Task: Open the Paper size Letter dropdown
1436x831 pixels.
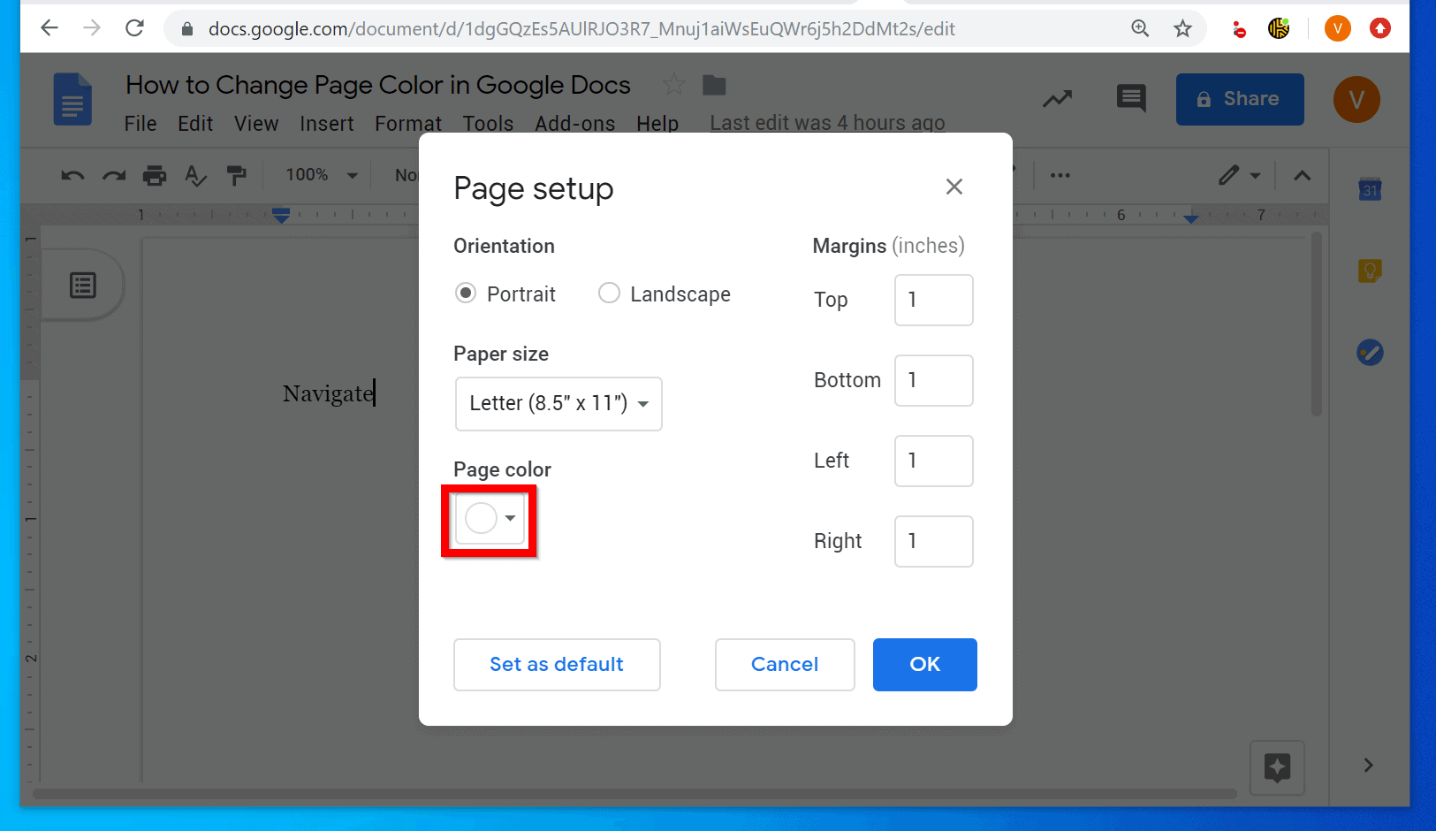Action: pyautogui.click(x=558, y=403)
